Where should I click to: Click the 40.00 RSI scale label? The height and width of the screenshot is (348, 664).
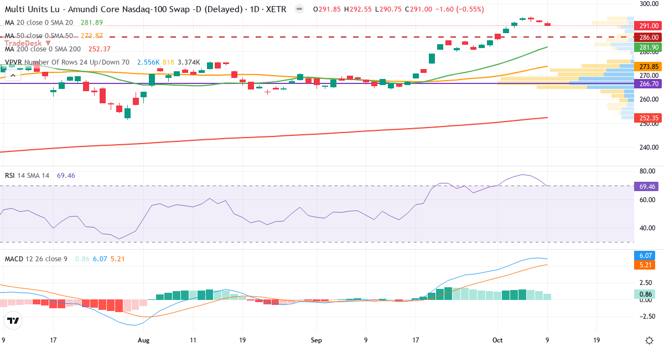(648, 228)
